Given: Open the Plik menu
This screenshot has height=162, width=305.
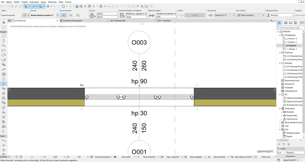Looking at the screenshot, I should coord(2,2).
